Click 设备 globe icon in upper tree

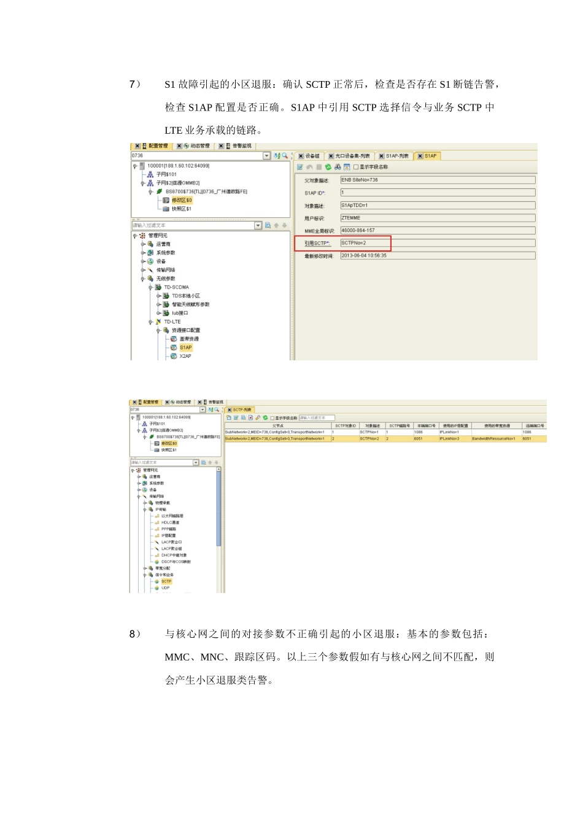click(150, 261)
